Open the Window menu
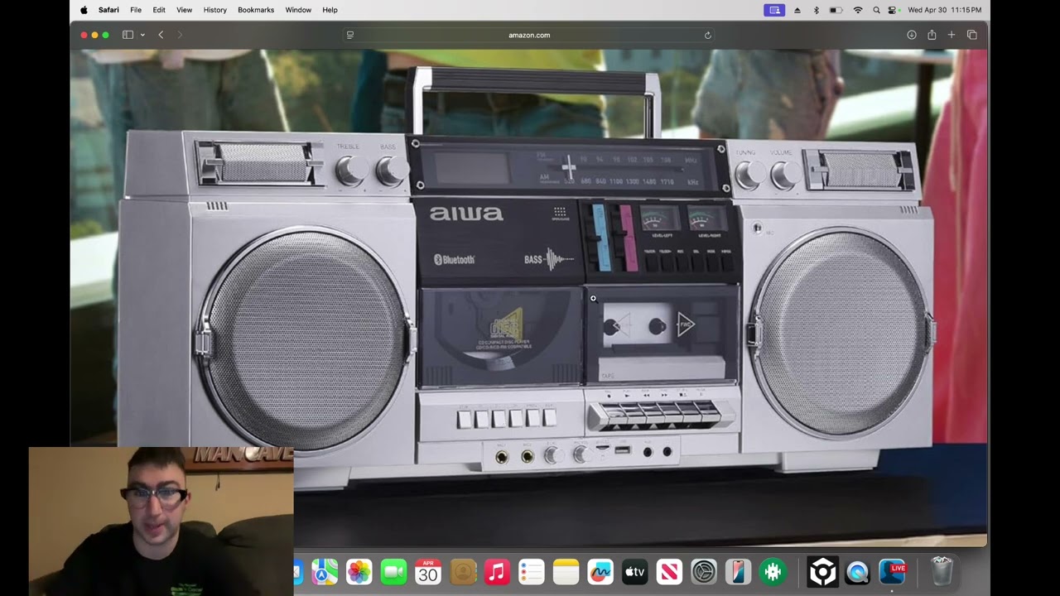 (298, 10)
